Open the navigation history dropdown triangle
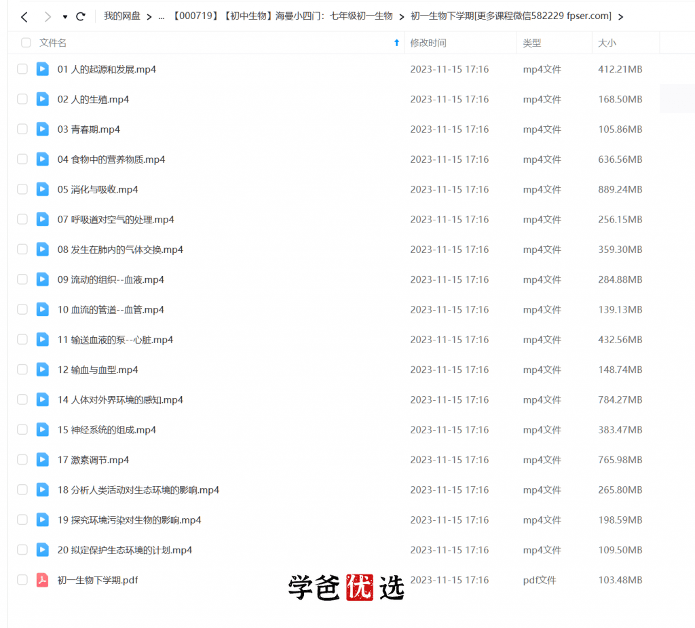 coord(65,17)
